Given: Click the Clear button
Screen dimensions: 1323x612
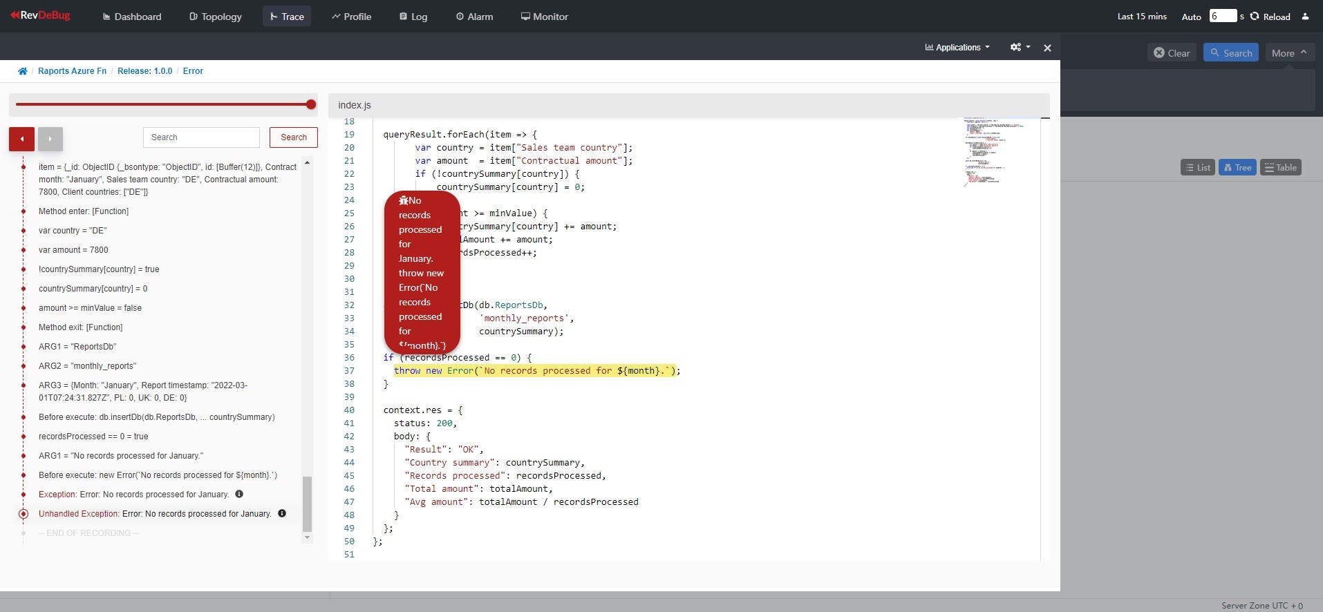Looking at the screenshot, I should (1172, 52).
